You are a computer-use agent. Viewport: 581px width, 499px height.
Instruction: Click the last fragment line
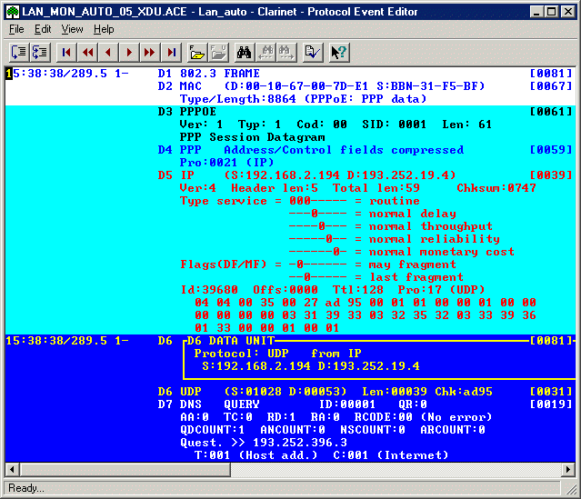click(x=376, y=277)
